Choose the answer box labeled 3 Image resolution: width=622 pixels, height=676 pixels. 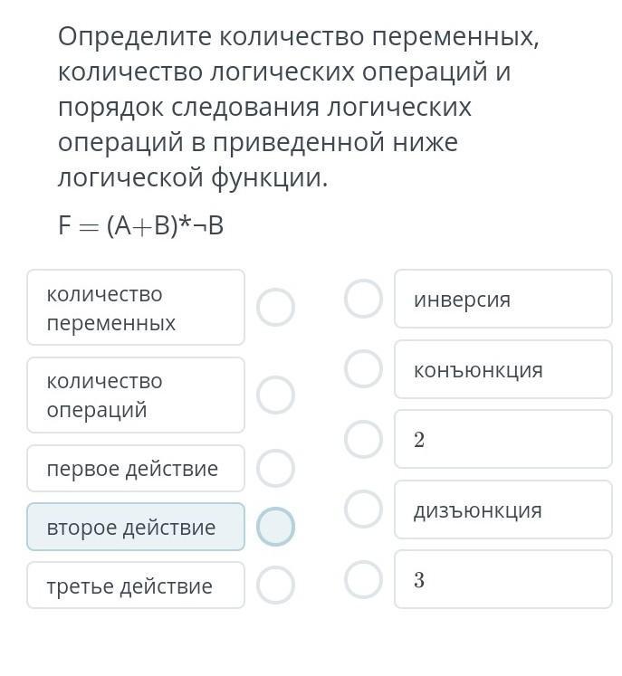503,579
